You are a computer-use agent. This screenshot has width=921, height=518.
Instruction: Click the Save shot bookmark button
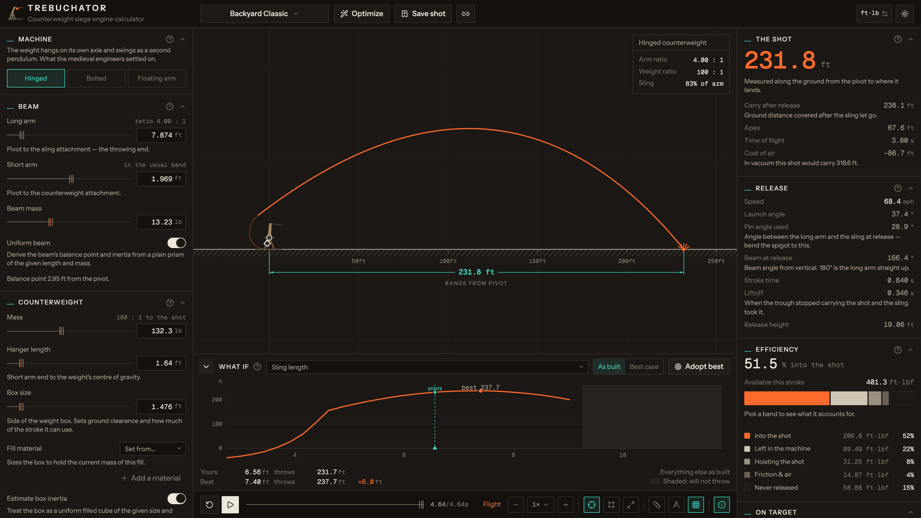pyautogui.click(x=423, y=14)
